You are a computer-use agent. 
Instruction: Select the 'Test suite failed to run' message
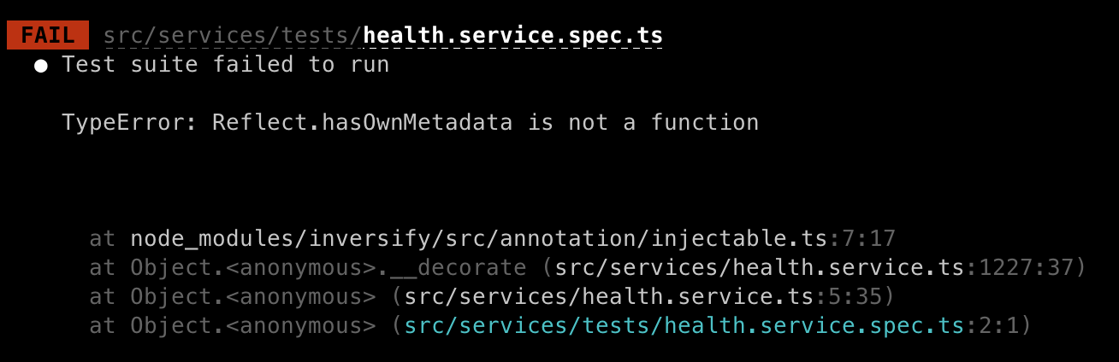(x=226, y=65)
